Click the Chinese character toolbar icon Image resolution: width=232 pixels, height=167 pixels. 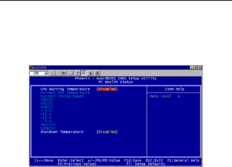point(97,73)
